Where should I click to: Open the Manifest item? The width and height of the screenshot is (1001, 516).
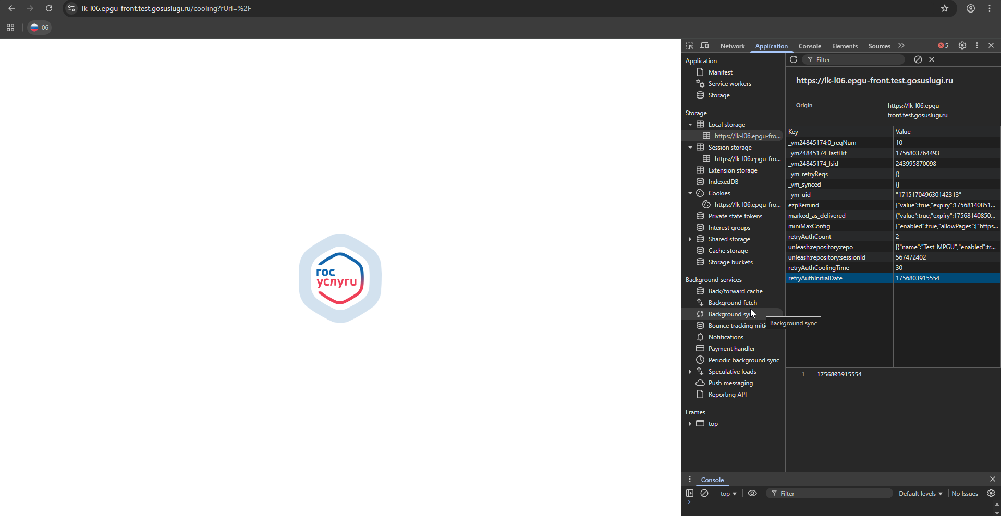(720, 72)
